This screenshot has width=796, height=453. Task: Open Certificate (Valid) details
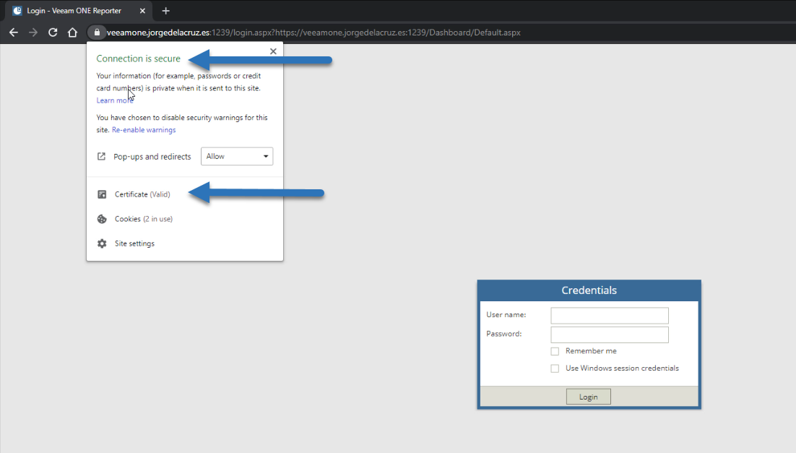142,194
